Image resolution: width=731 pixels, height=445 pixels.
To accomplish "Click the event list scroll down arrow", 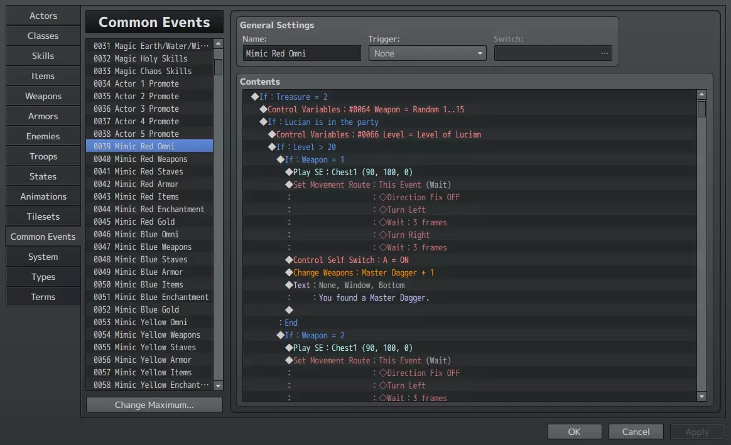I will (218, 386).
